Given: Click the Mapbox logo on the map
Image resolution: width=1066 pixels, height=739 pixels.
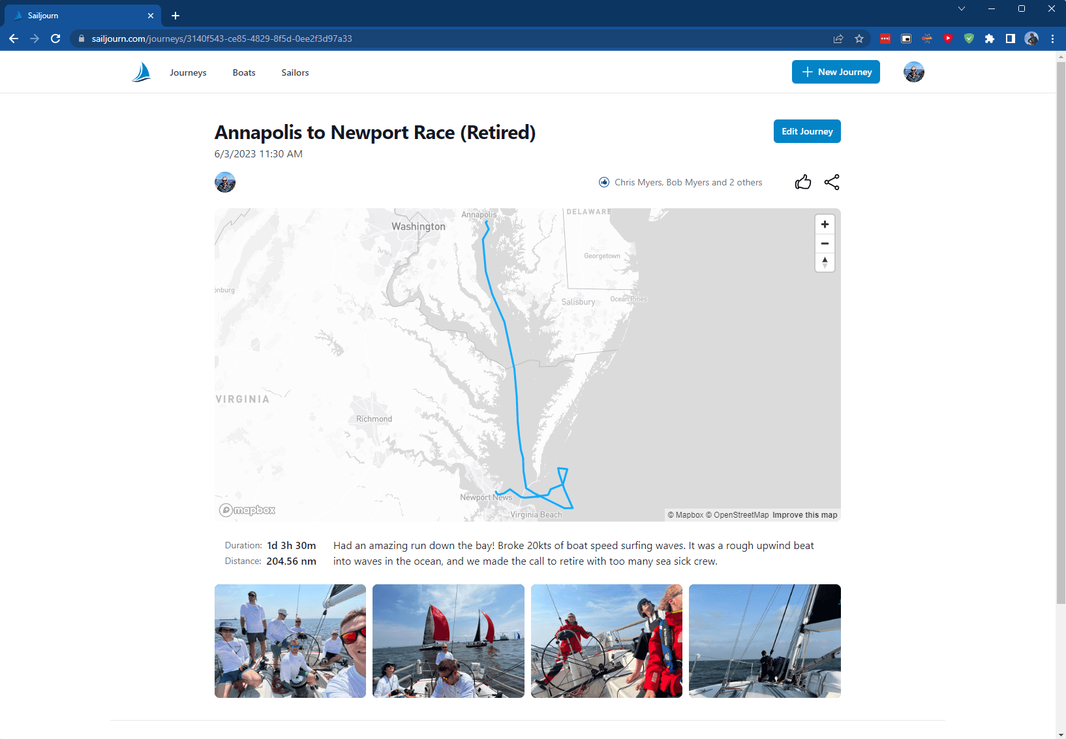Looking at the screenshot, I should pyautogui.click(x=247, y=510).
